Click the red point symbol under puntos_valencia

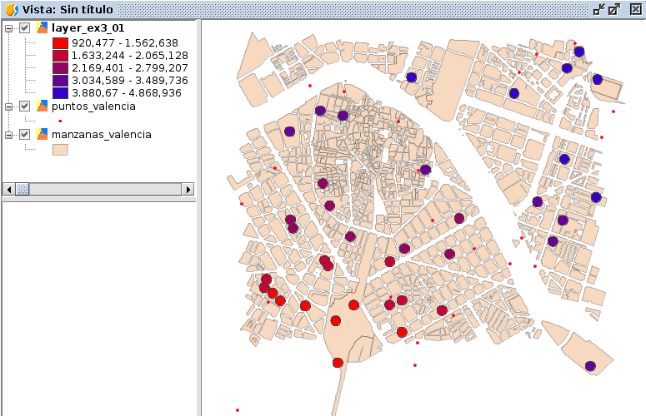[60, 121]
